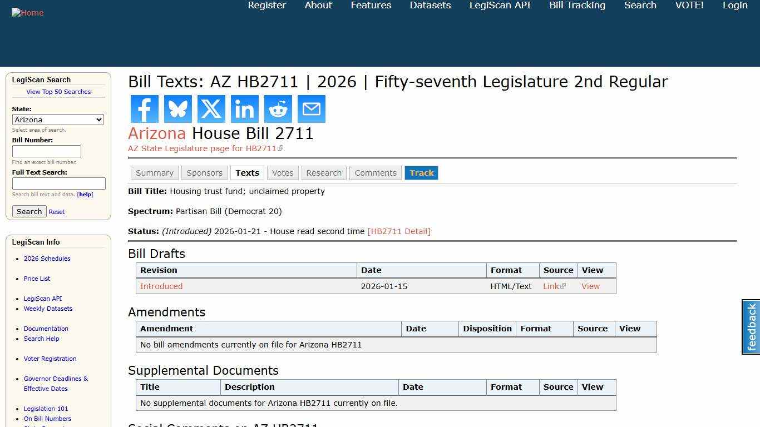760x427 pixels.
Task: Expand the View Top 50 Searches list
Action: (x=58, y=92)
